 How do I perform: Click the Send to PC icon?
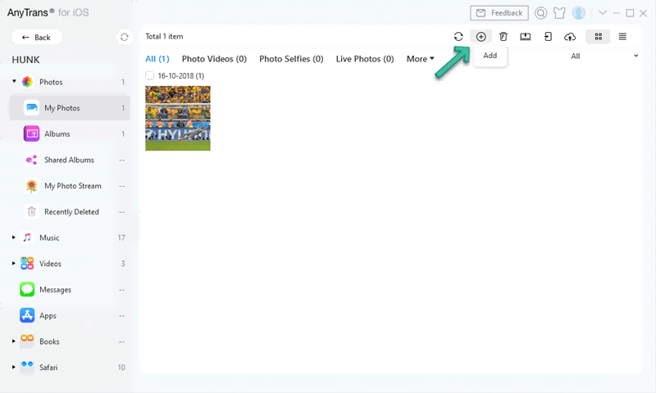526,37
